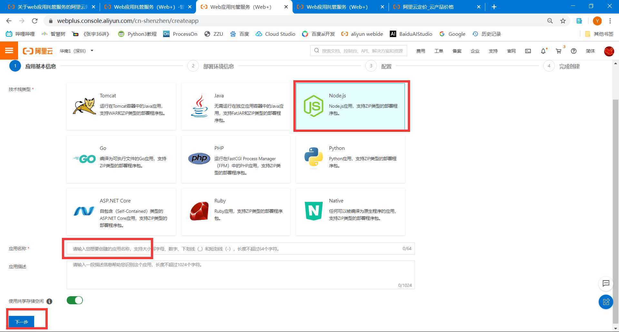
Task: Open the 哔哩哔哩 bookmark
Action: pyautogui.click(x=20, y=34)
